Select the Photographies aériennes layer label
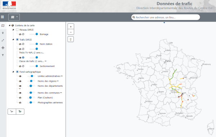This screenshot has width=216, height=137. point(50,102)
